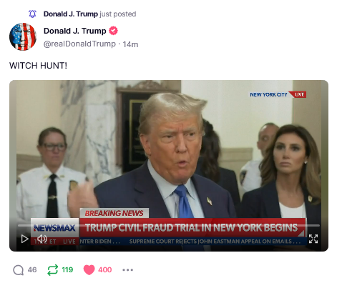This screenshot has height=288, width=337.
Task: Open the flag-themed profile avatar
Action: coord(23,36)
